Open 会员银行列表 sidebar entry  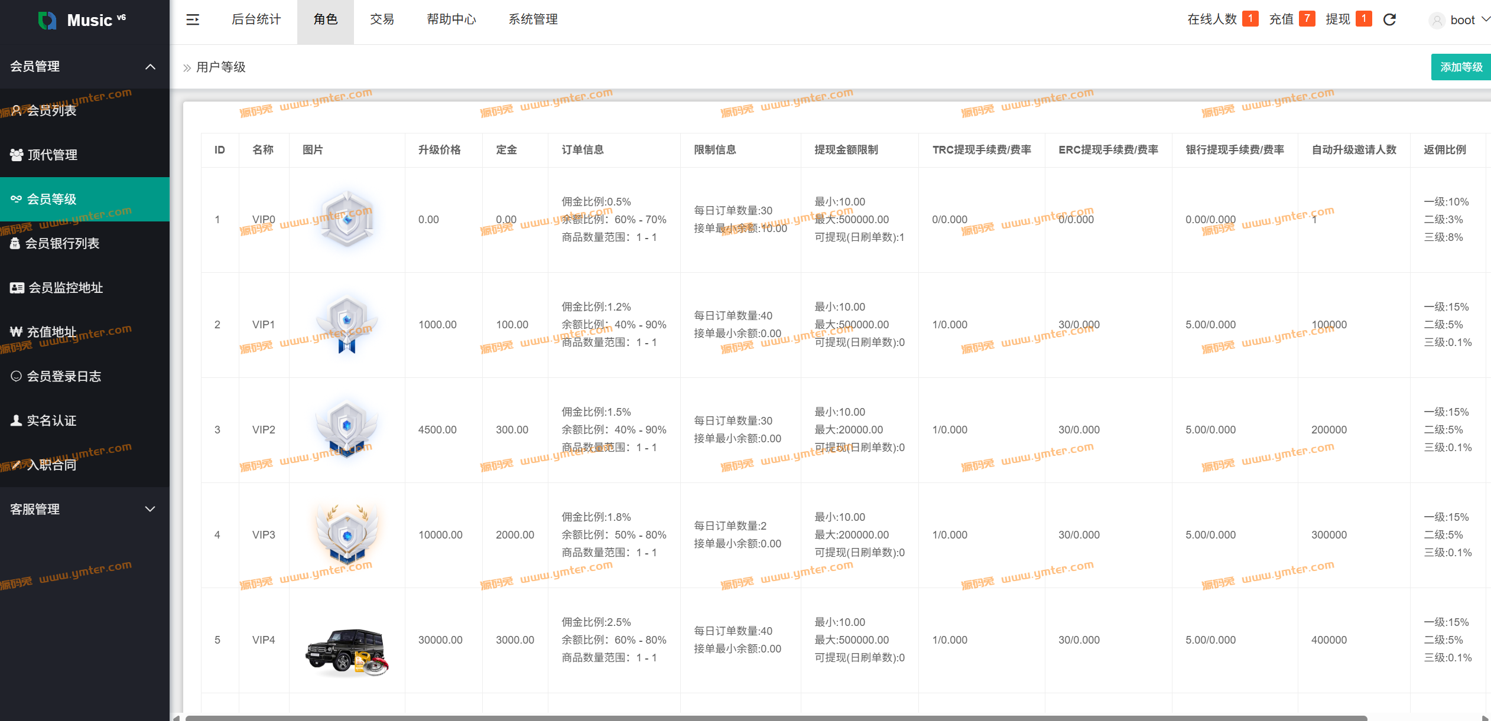click(61, 243)
